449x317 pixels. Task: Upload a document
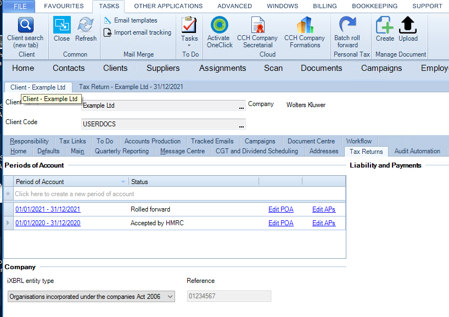(408, 29)
